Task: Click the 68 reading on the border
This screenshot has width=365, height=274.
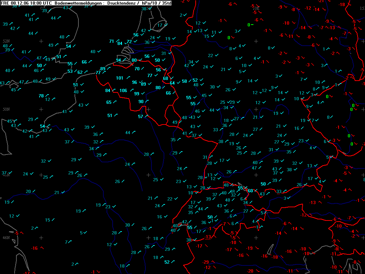Action: (x=165, y=78)
